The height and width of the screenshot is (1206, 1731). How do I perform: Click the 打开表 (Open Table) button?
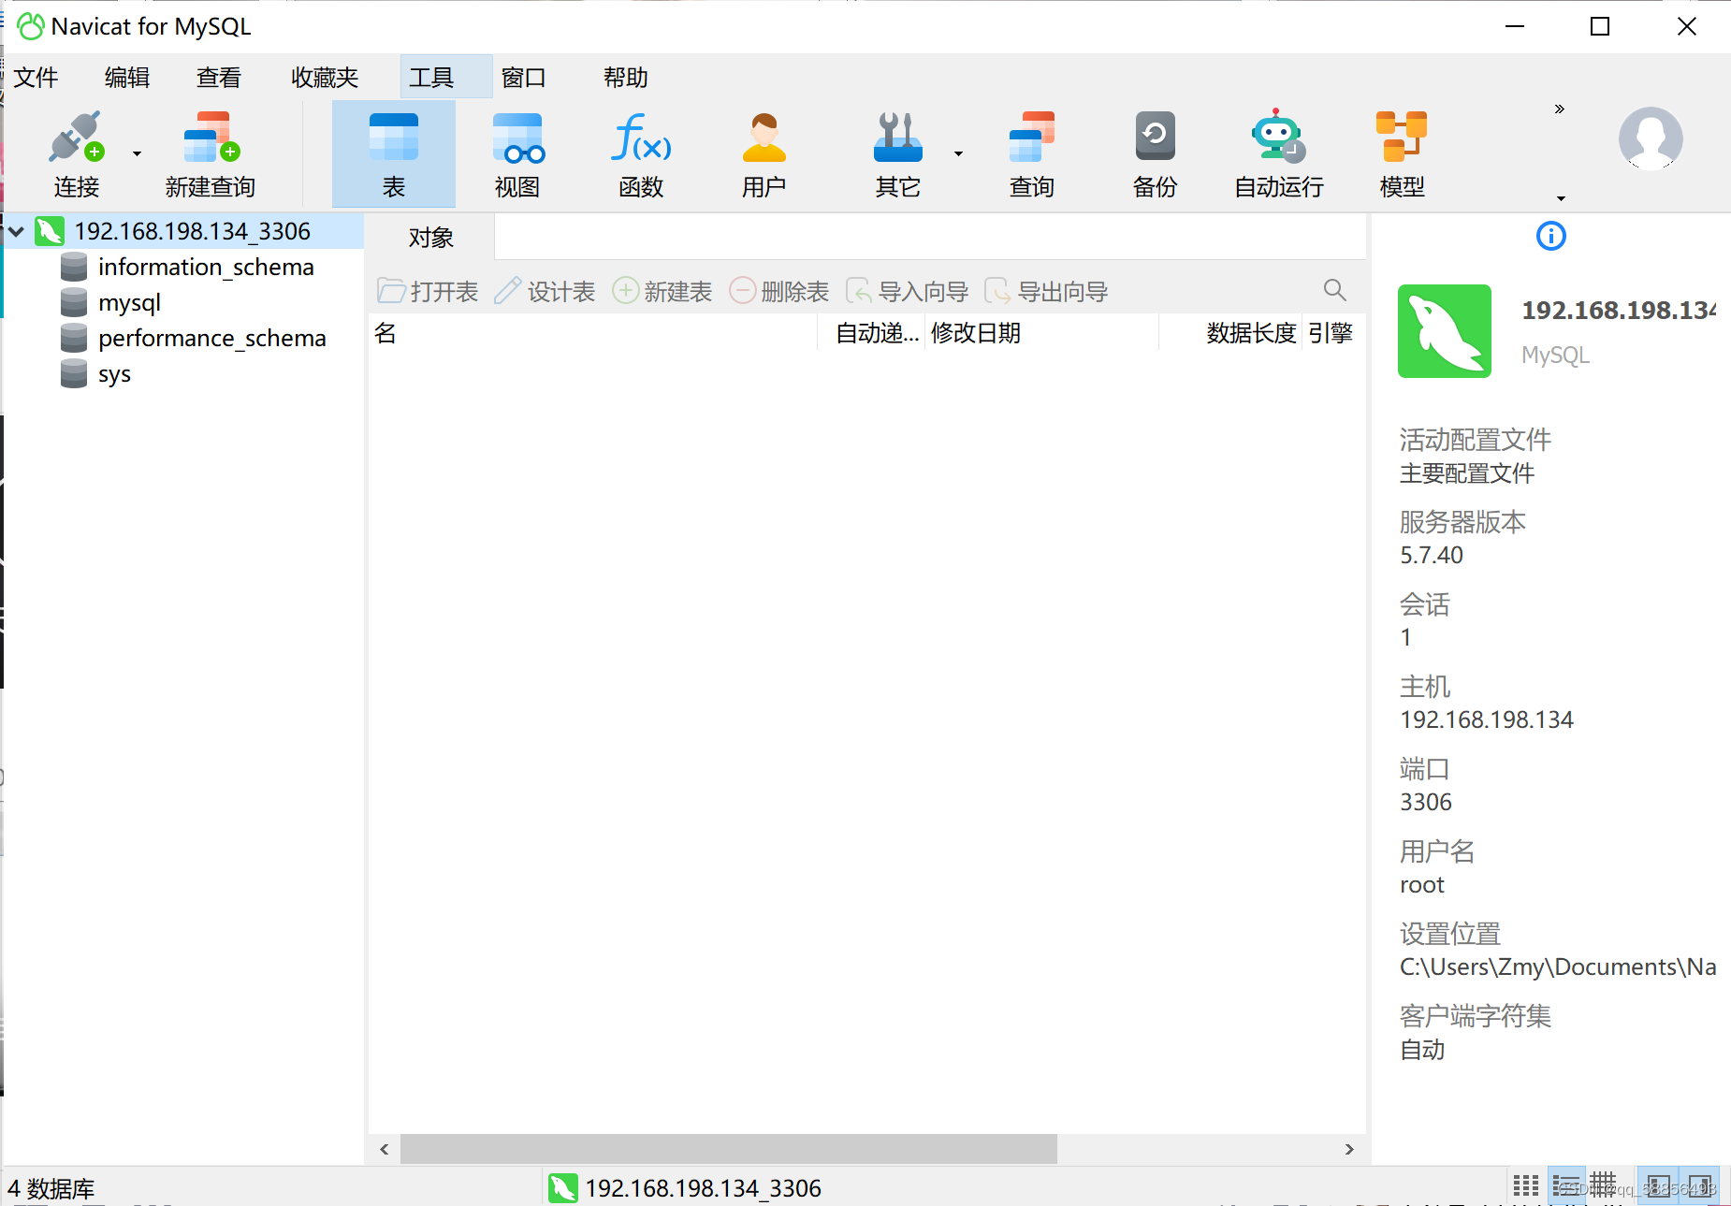[x=428, y=291]
